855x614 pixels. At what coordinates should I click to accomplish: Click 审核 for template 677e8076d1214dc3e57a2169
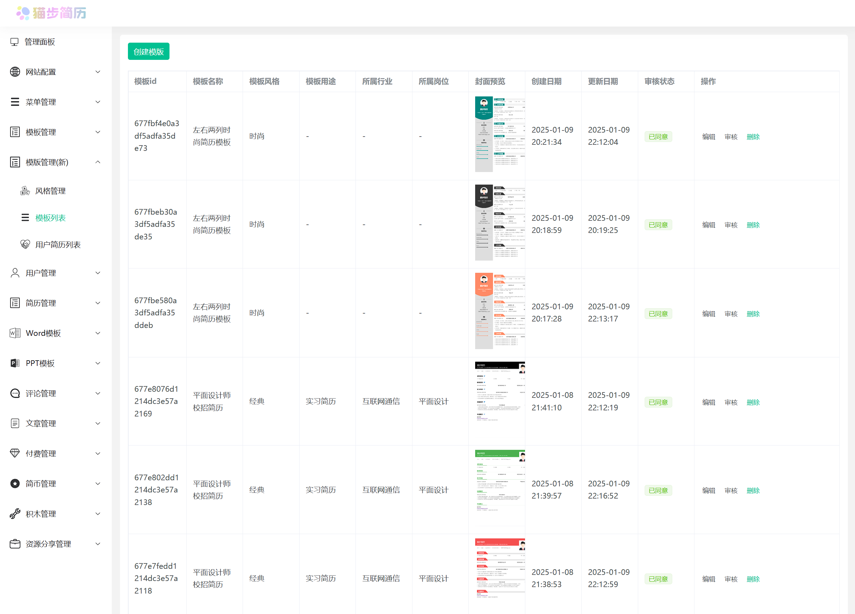731,402
